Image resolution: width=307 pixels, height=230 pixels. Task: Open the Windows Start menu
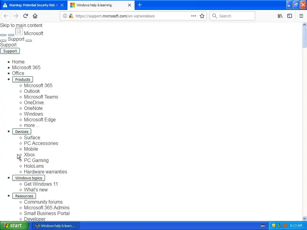click(14, 226)
